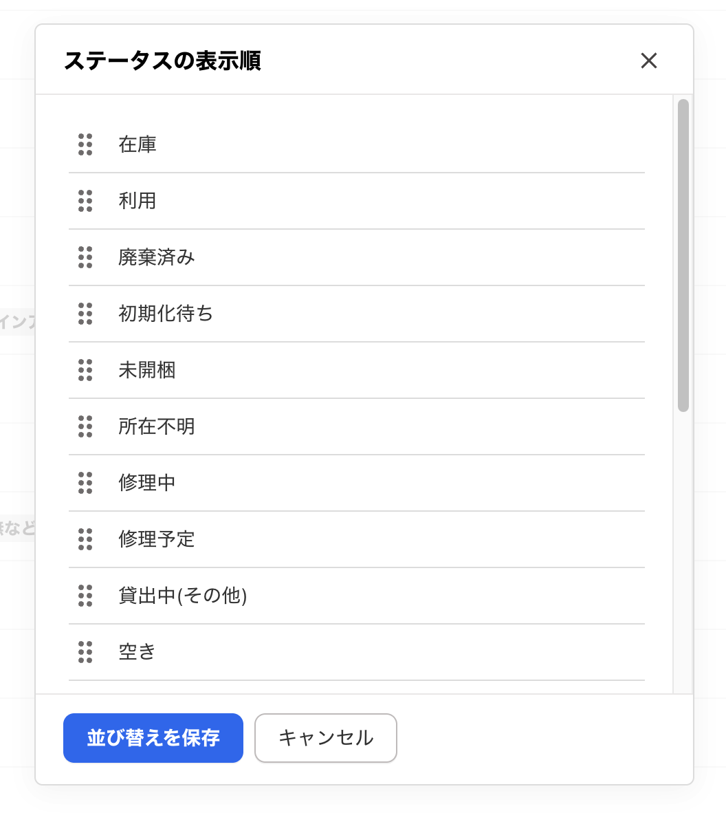
Task: Click the drag handle beside 在庫
Action: point(85,144)
